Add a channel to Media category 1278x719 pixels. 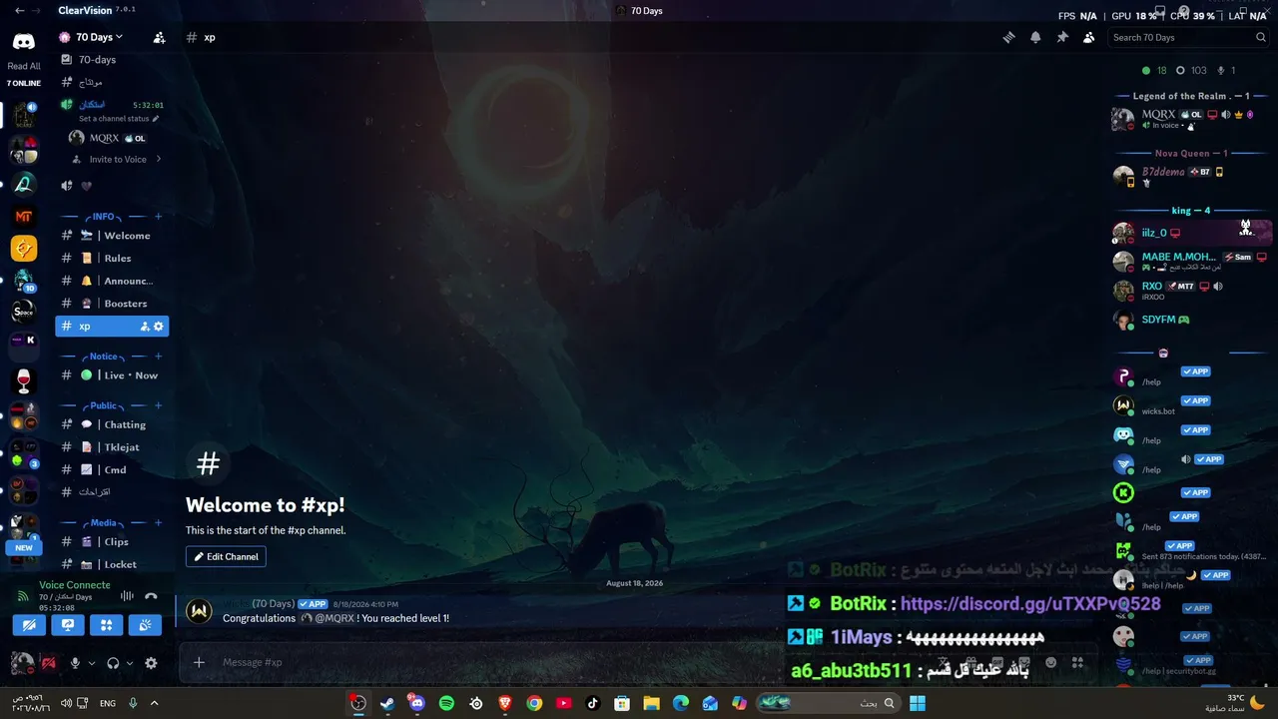pyautogui.click(x=158, y=523)
